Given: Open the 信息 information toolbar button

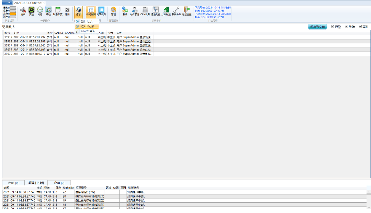Looking at the screenshot, I should 78,12.
